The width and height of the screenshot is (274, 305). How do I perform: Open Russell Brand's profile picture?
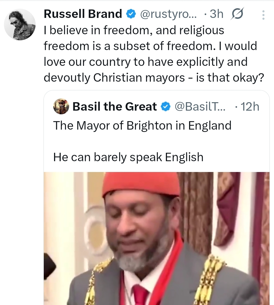coord(20,24)
